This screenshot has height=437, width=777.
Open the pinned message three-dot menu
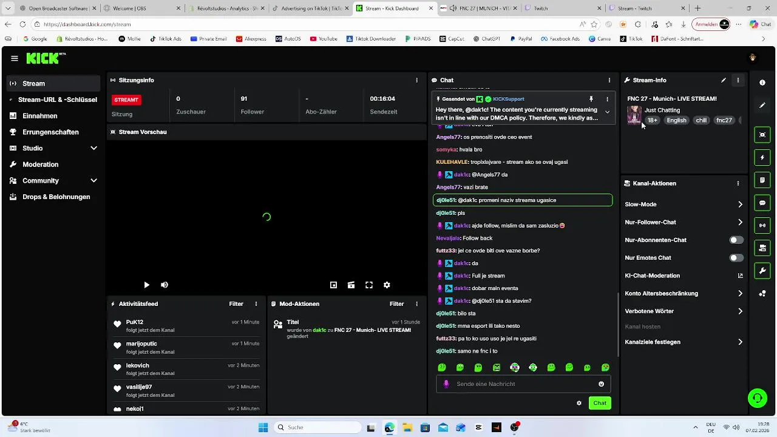point(607,99)
